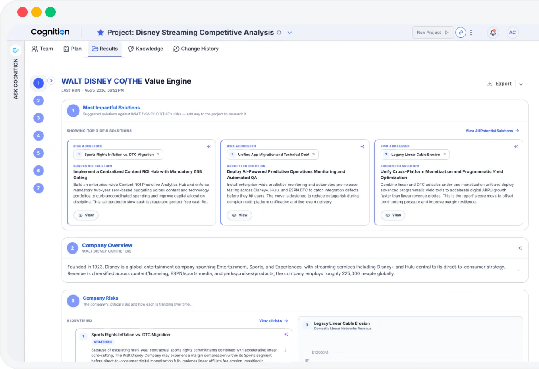The width and height of the screenshot is (539, 369).
Task: Click the macOS green maximize window button
Action: 50,12
